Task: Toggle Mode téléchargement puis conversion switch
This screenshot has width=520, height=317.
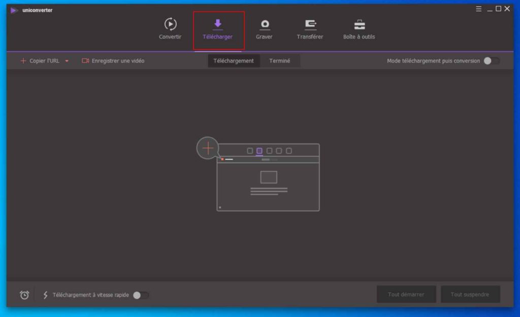Action: coord(492,61)
